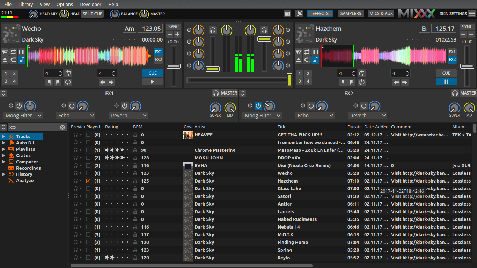Click the BPM lock icon for Wecho row
This screenshot has width=477, height=268.
coord(135,173)
